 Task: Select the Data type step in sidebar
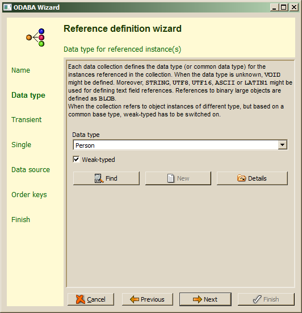point(28,95)
